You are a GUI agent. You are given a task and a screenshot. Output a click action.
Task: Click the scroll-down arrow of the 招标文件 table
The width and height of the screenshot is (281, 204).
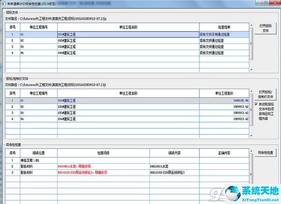(251, 70)
